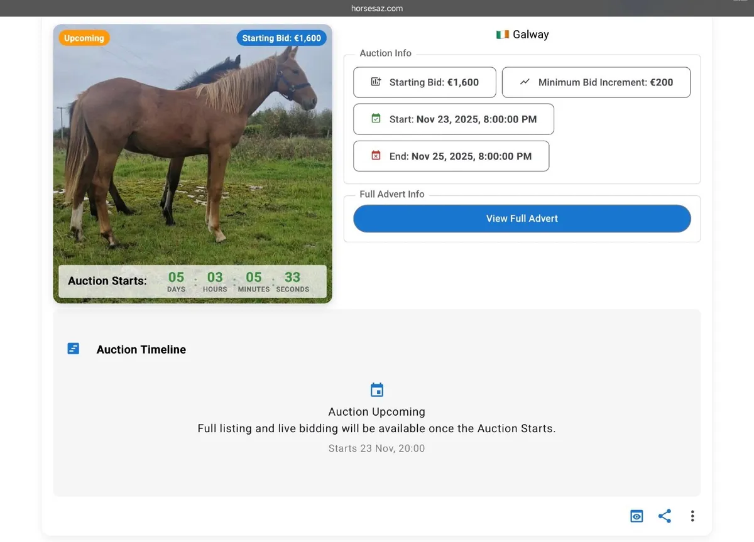The height and width of the screenshot is (542, 754).
Task: Click horsesaz.com in the address bar
Action: 377,8
